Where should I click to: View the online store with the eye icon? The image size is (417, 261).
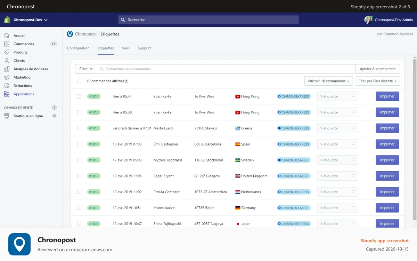[54, 116]
